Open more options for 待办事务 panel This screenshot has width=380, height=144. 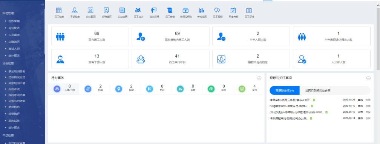259,78
